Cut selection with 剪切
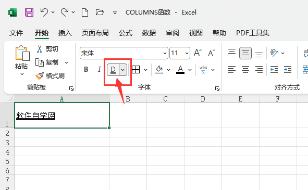 tap(47, 49)
